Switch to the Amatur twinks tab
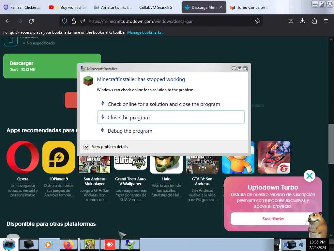 (113, 7)
